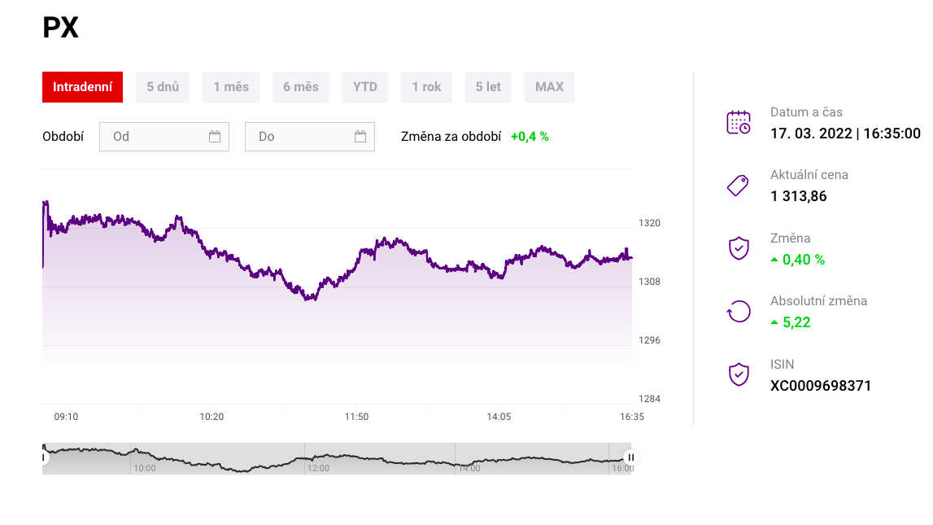The image size is (933, 525).
Task: Click right pause handle on range navigator
Action: coord(630,457)
